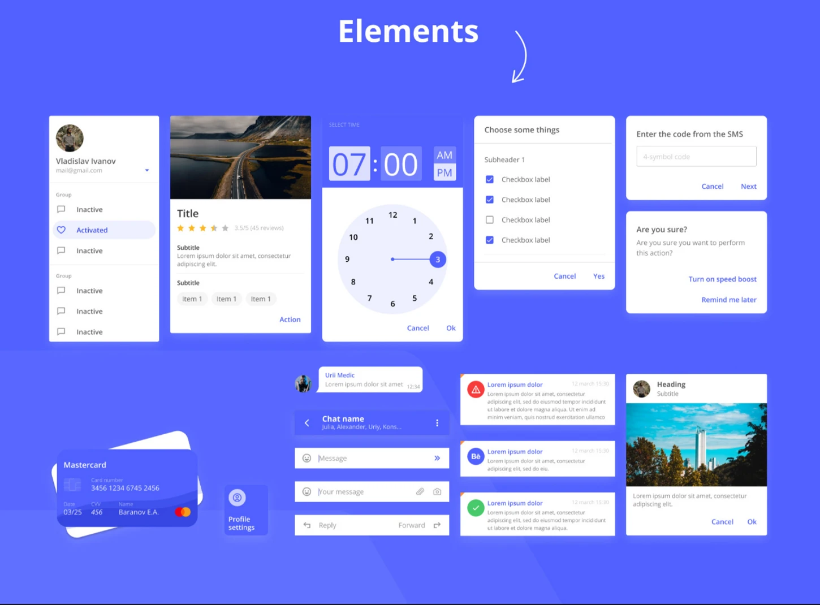This screenshot has height=605, width=820.
Task: Expand the mail@gmail.com dropdown arrow
Action: [x=146, y=170]
